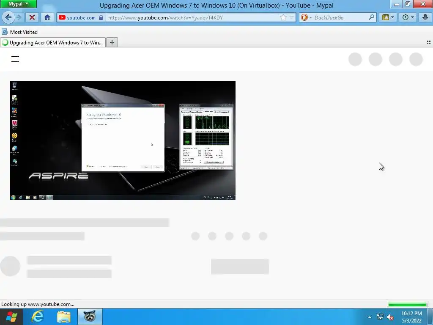Open the history clock dropdown
Screen dimensions: 433x325
[x=408, y=17]
